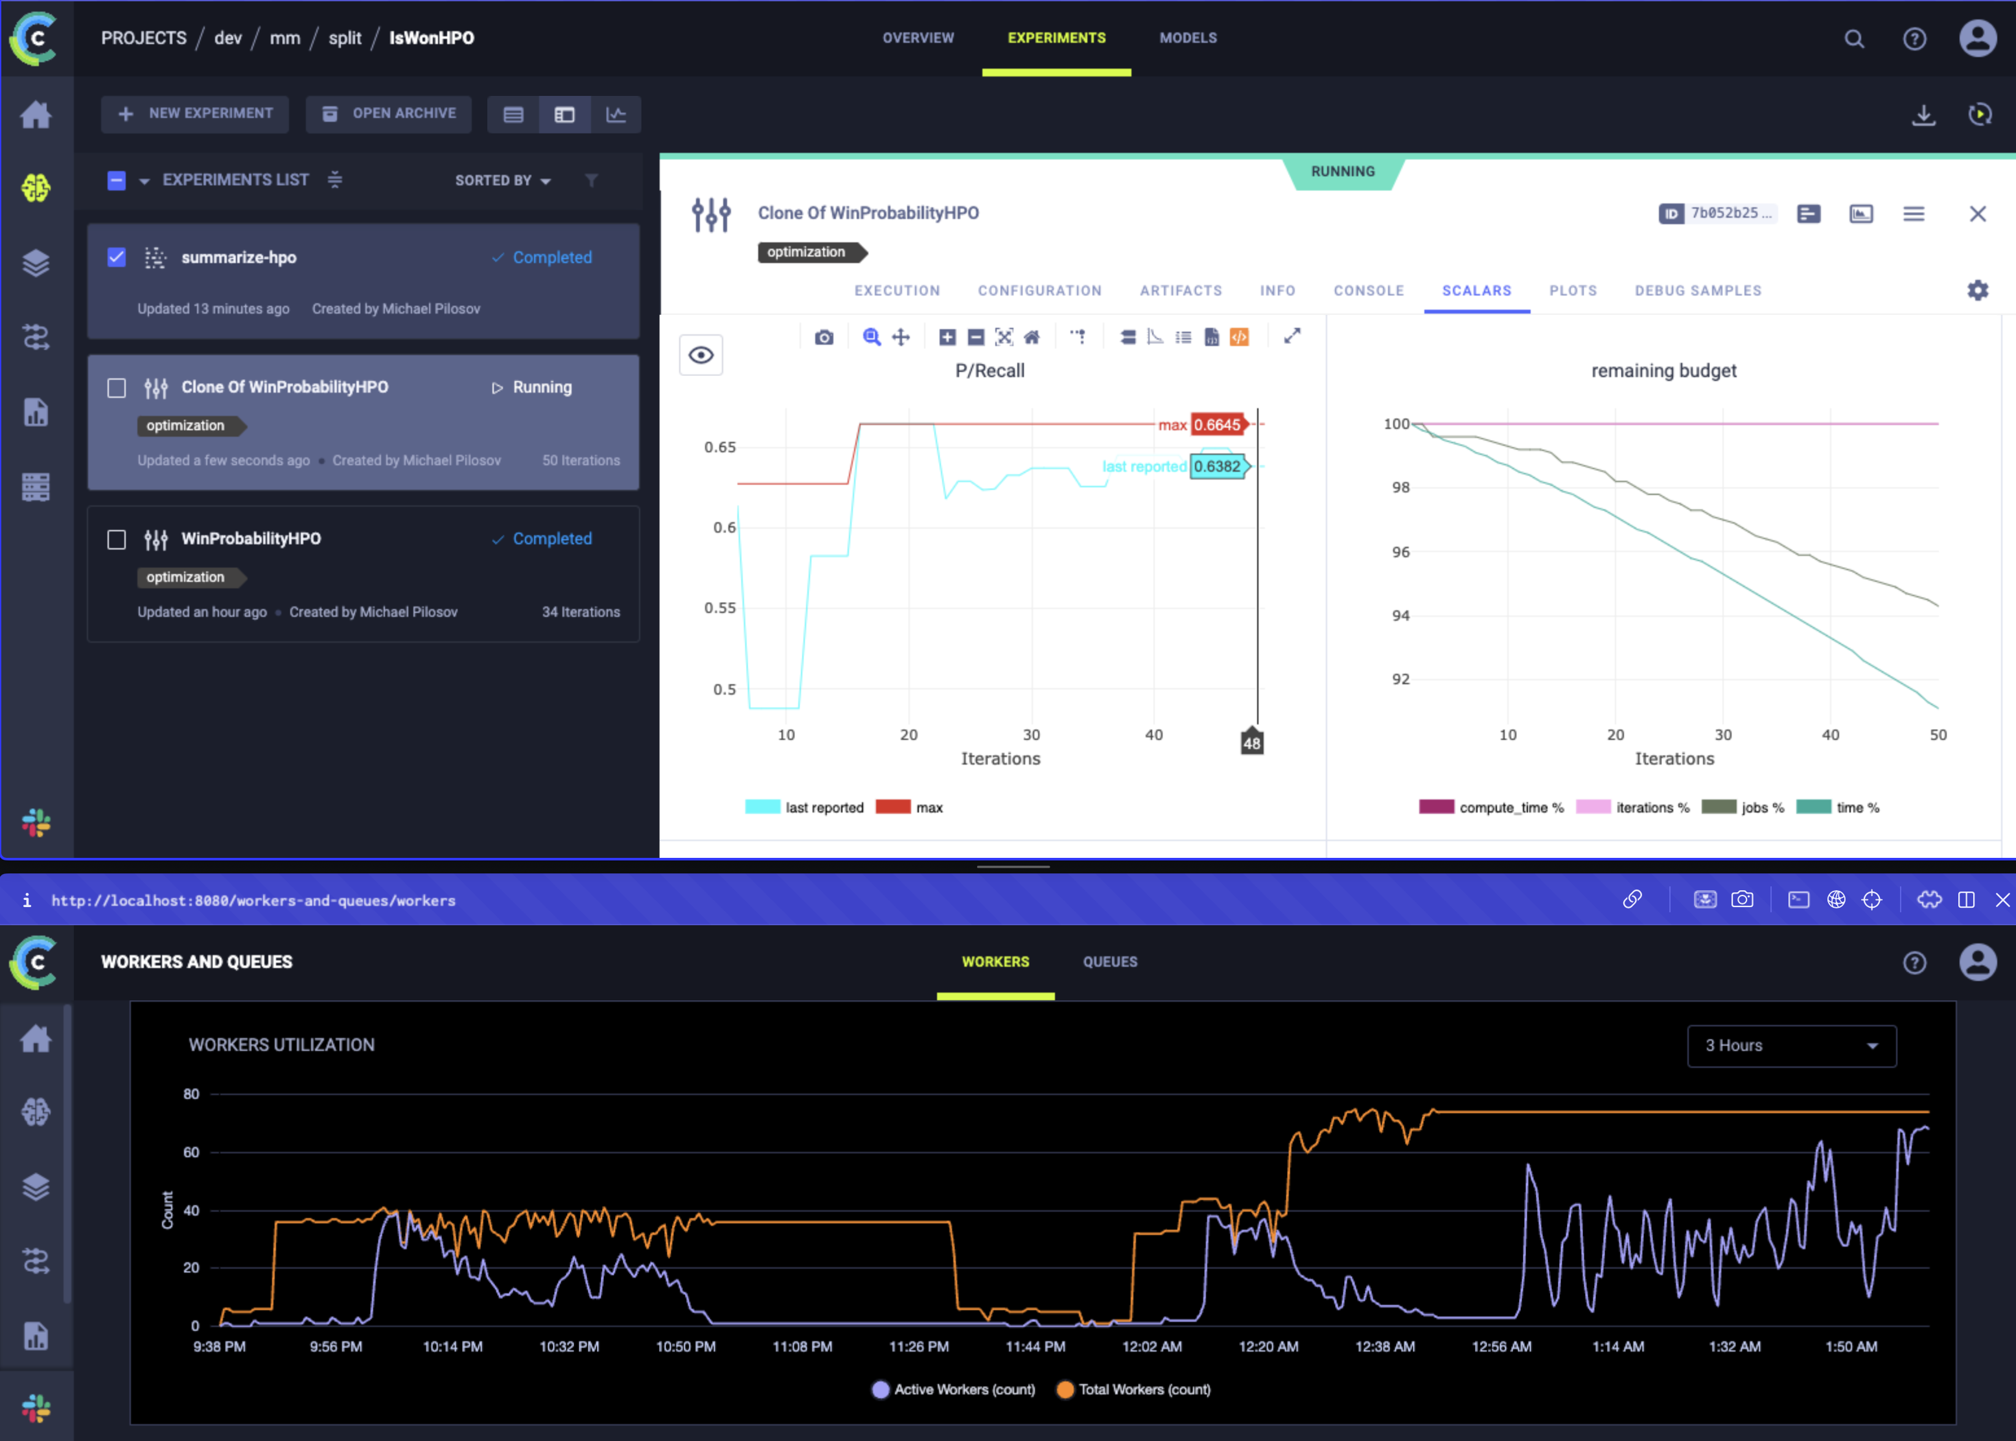Select the Zoom tool in chart toolbar
This screenshot has width=2016, height=1441.
[x=872, y=337]
